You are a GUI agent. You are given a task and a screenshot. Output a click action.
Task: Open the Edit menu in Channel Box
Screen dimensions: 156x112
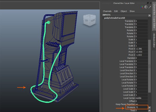(116, 11)
